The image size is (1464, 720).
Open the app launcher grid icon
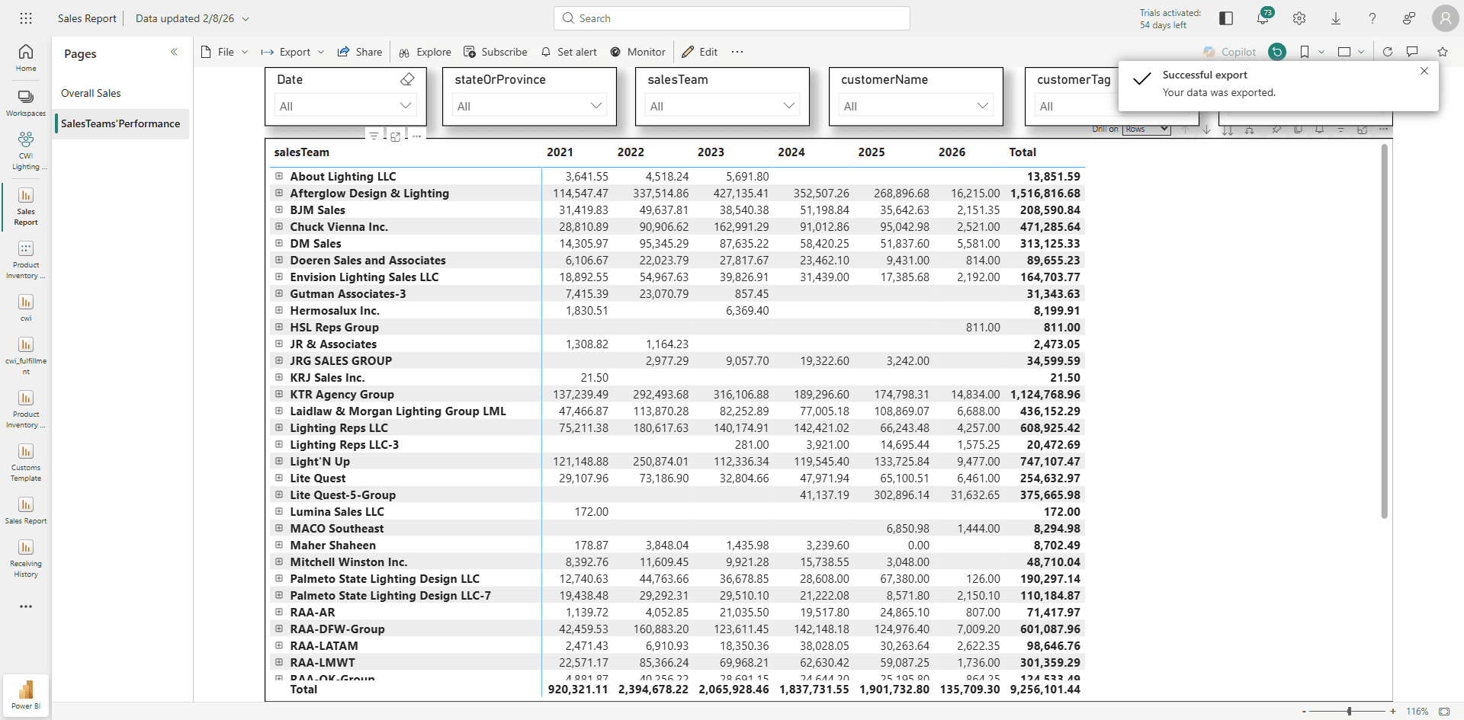(x=26, y=18)
